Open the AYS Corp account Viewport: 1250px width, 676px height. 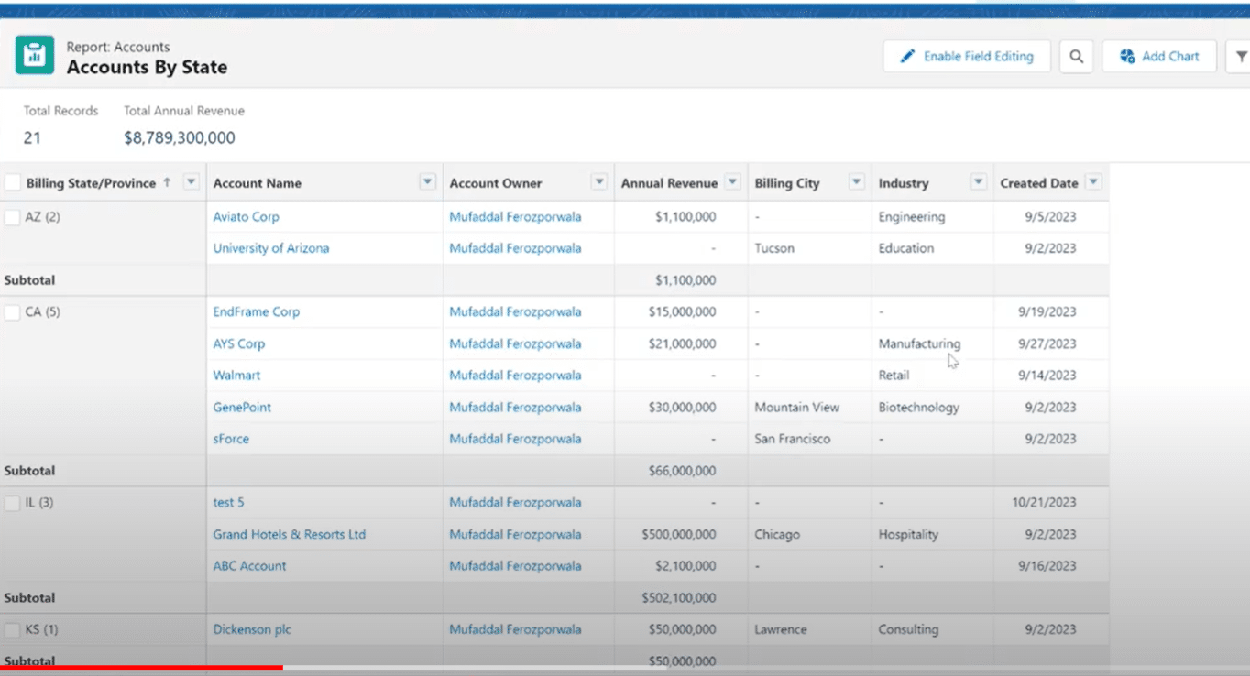239,343
